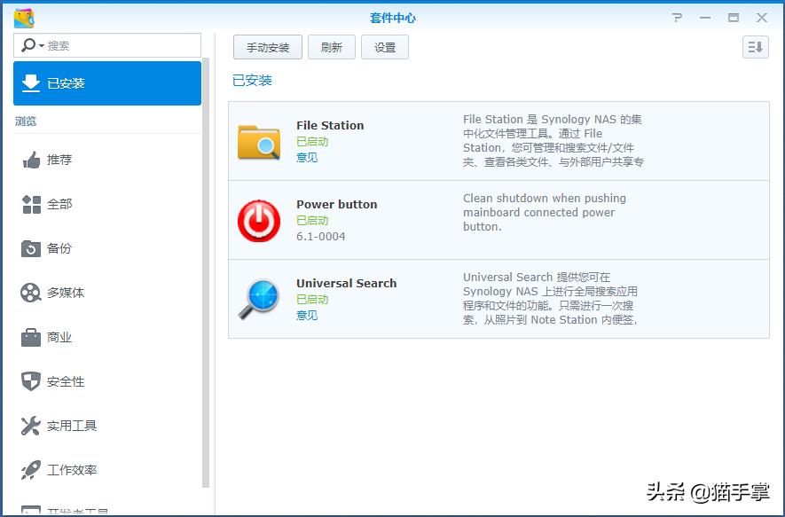Open the 设置 settings button

(x=385, y=48)
